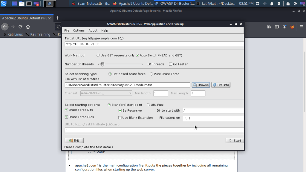
Task: Open the Options menu in DirBuster
Action: tap(79, 30)
